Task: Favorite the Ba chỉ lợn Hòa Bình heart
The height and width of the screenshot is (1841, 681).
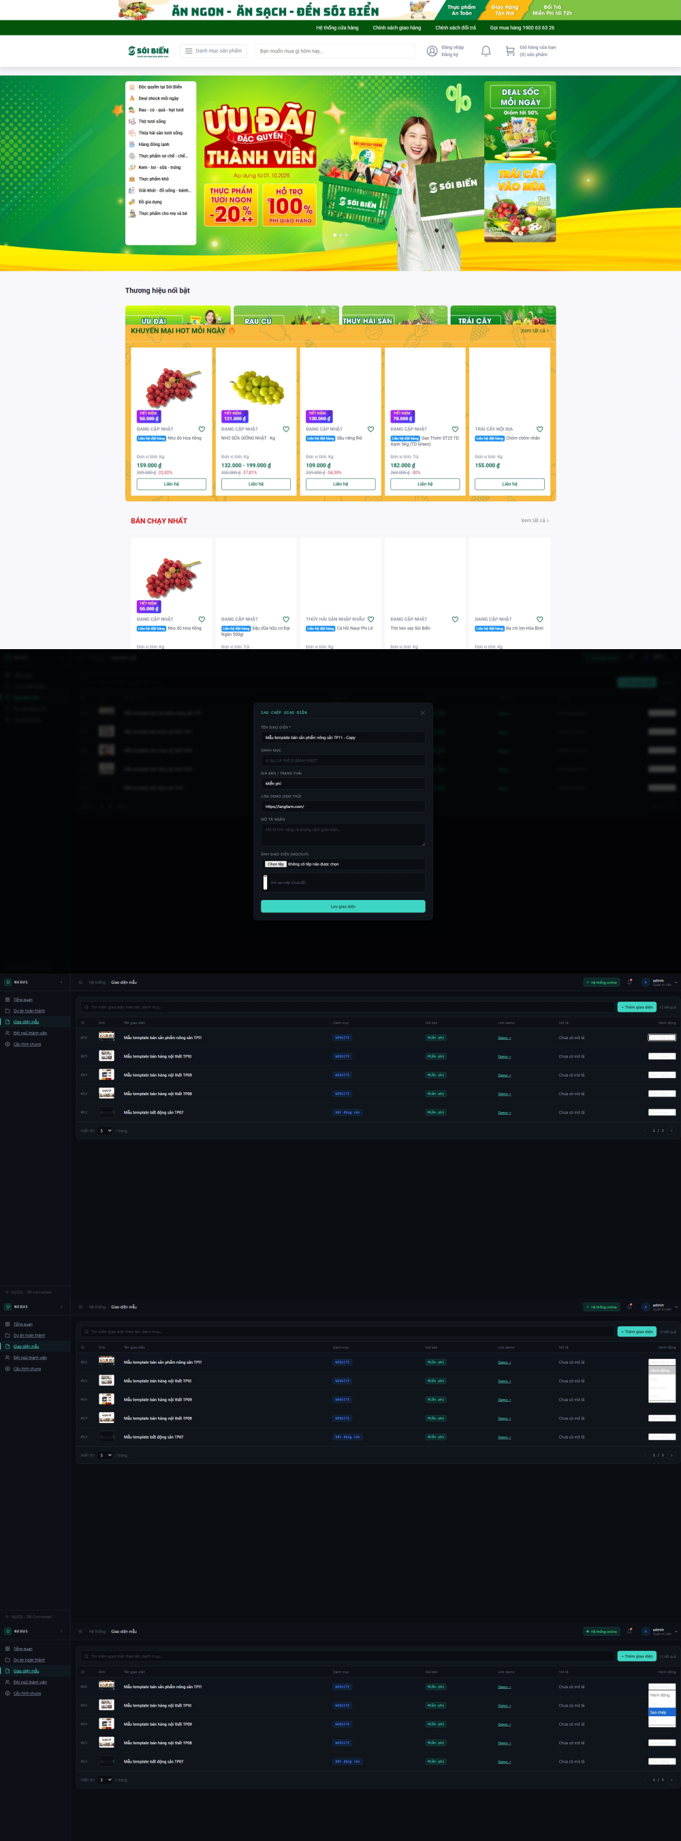Action: [539, 620]
